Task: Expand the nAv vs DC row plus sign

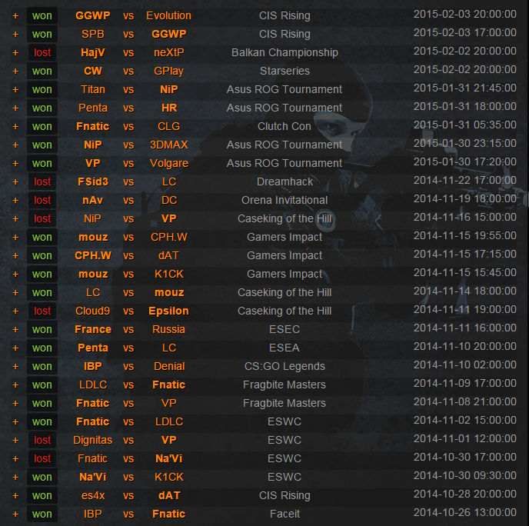Action: tap(15, 201)
